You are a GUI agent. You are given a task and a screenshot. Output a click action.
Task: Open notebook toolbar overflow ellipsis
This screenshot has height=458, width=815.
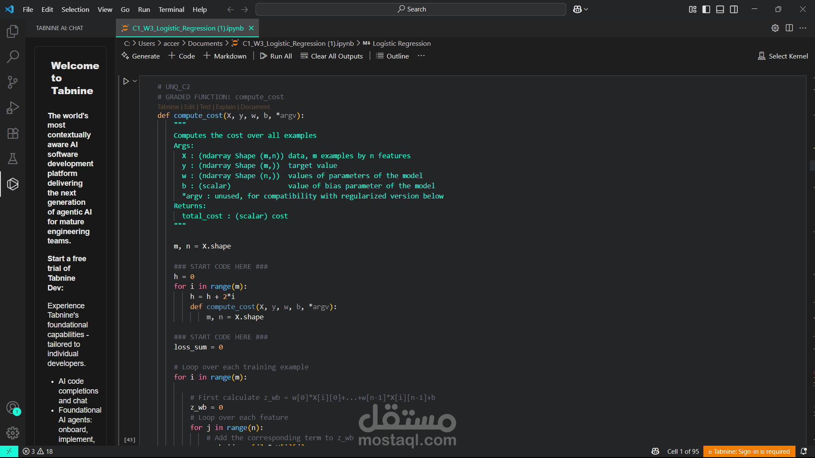(x=421, y=56)
